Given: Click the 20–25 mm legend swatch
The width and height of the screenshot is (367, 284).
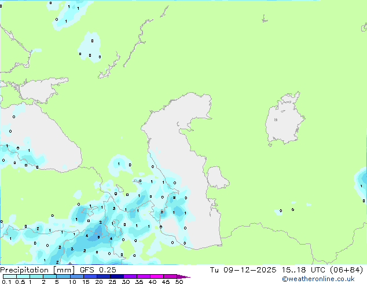Looking at the screenshot, I should (x=103, y=276).
